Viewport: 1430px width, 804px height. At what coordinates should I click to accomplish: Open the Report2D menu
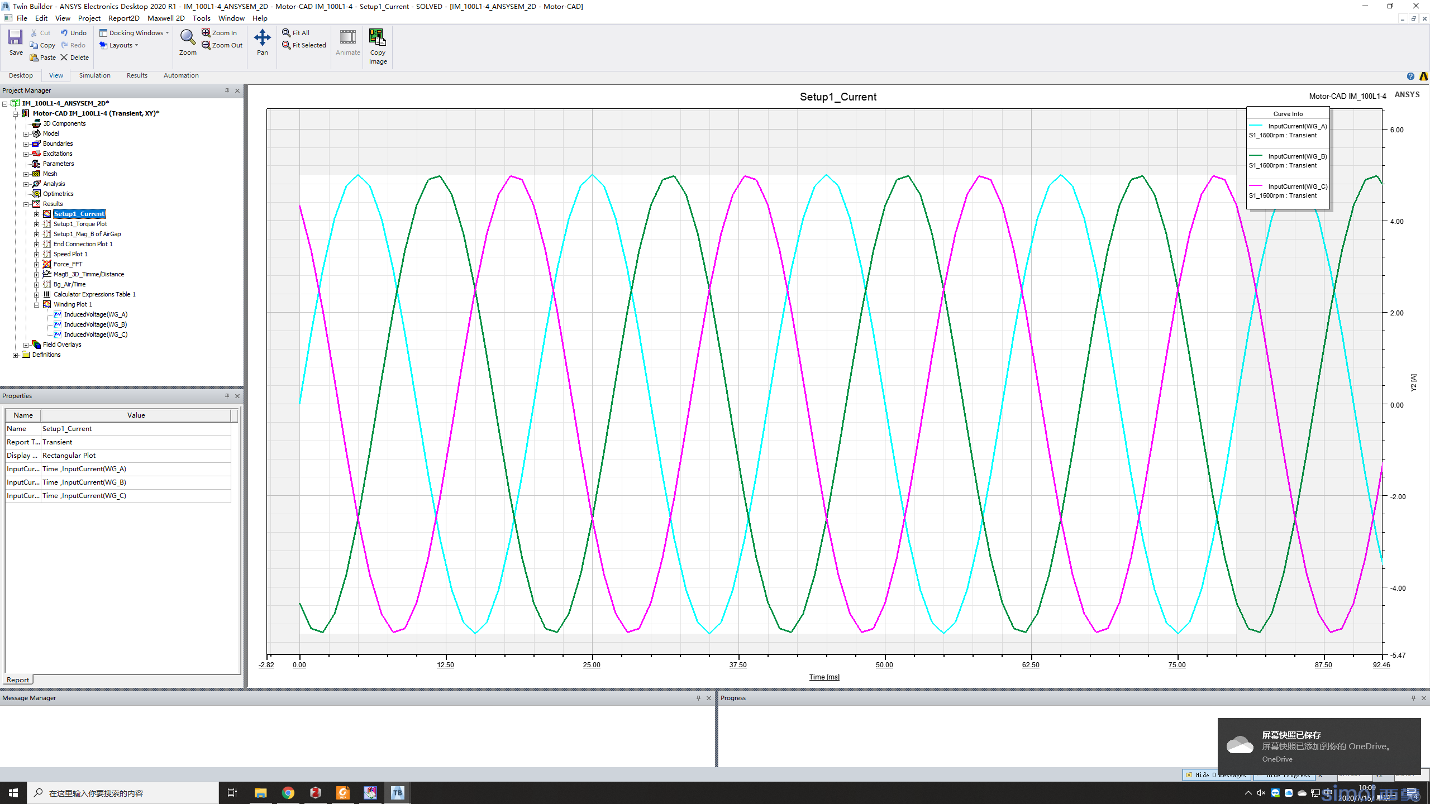click(x=123, y=18)
